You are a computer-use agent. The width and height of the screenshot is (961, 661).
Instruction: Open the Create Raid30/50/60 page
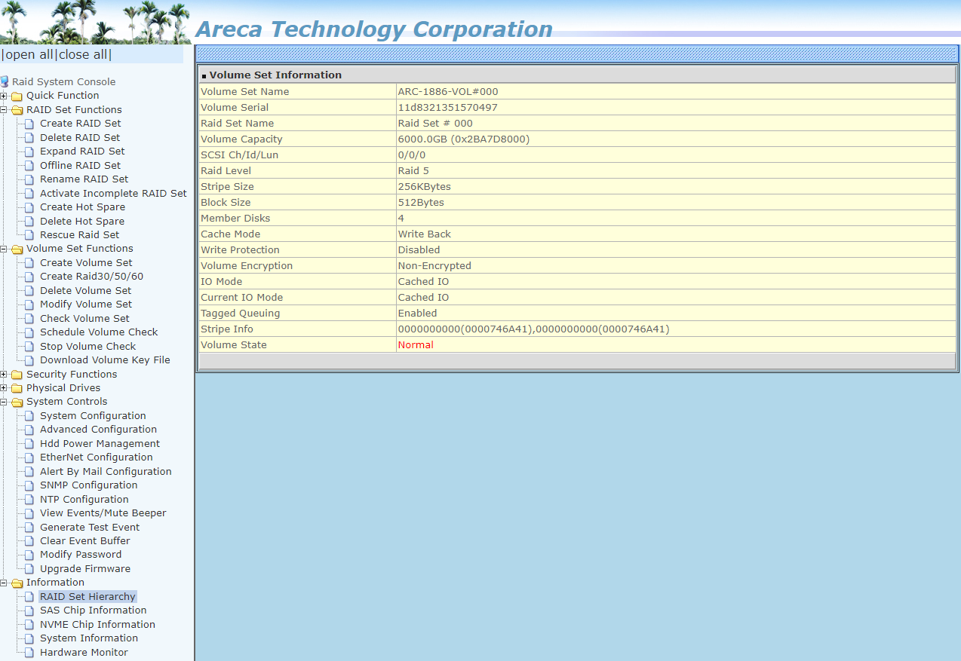click(91, 277)
